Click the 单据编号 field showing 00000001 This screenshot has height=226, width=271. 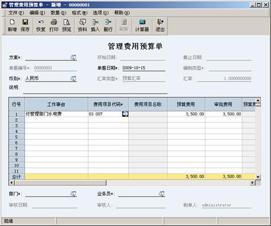pyautogui.click(x=55, y=68)
